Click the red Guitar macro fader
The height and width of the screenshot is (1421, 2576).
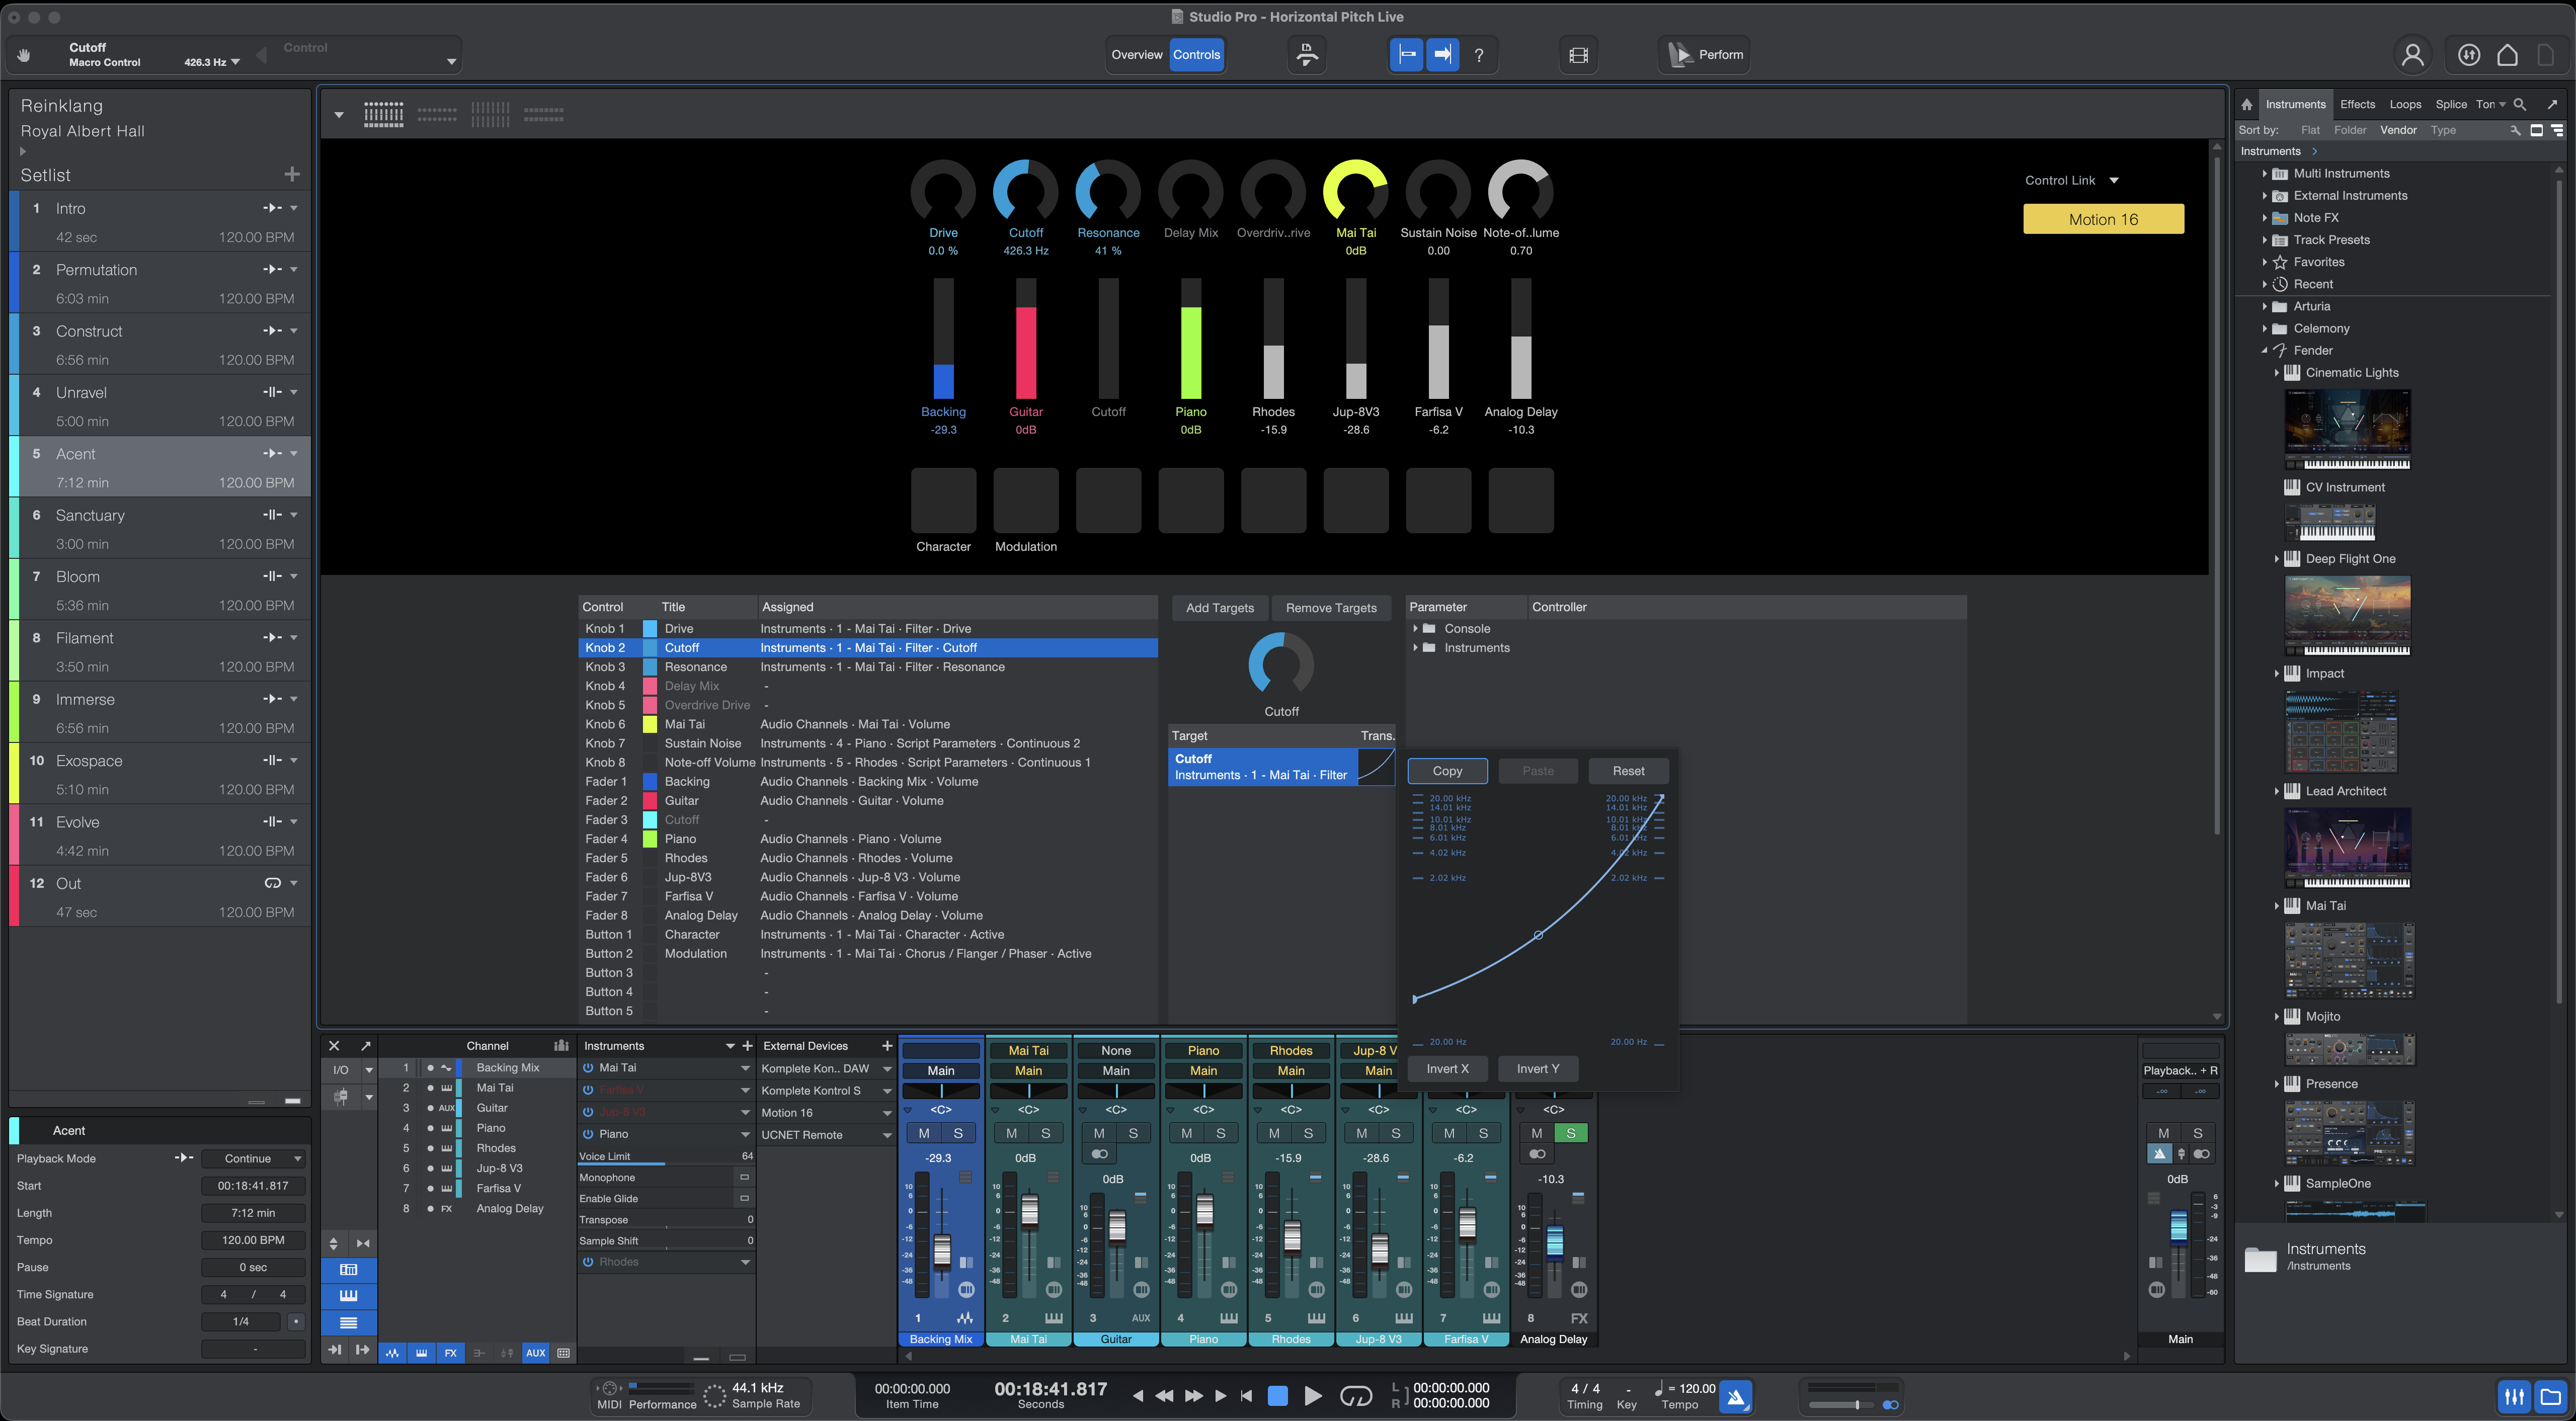(x=1026, y=339)
